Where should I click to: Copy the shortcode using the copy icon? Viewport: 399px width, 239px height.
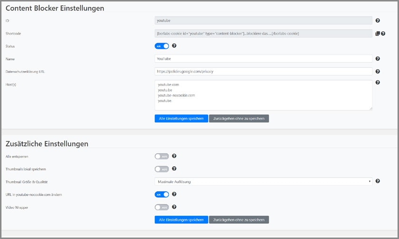pos(378,34)
